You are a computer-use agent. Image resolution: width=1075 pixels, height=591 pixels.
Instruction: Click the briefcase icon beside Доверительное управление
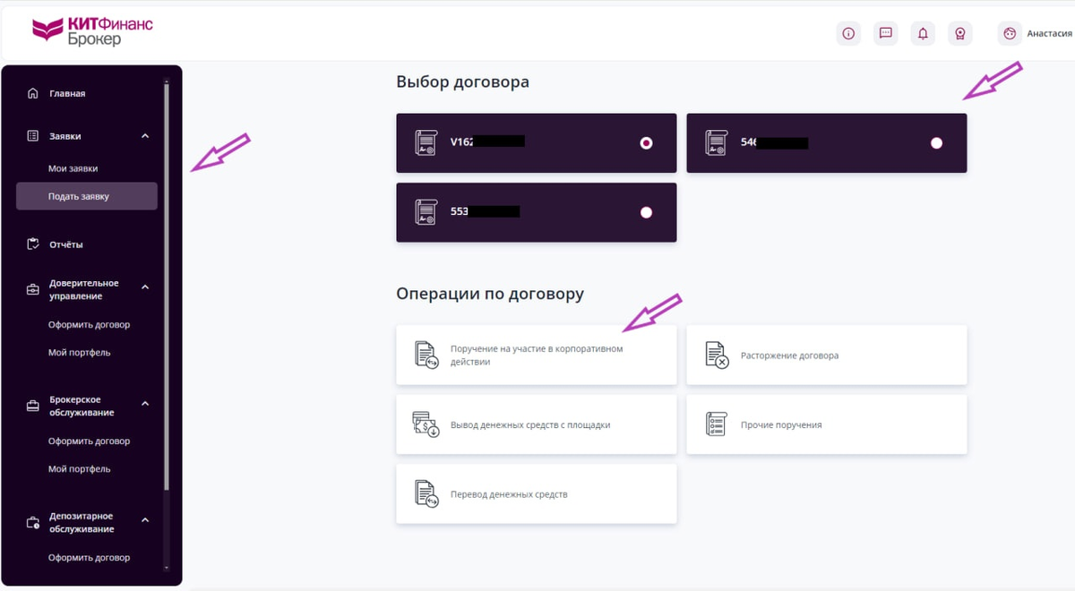point(33,289)
